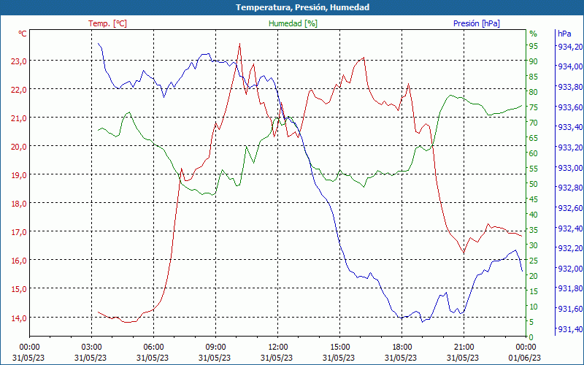The height and width of the screenshot is (365, 584).
Task: Click the '932,40' pressure axis value
Action: click(569, 228)
